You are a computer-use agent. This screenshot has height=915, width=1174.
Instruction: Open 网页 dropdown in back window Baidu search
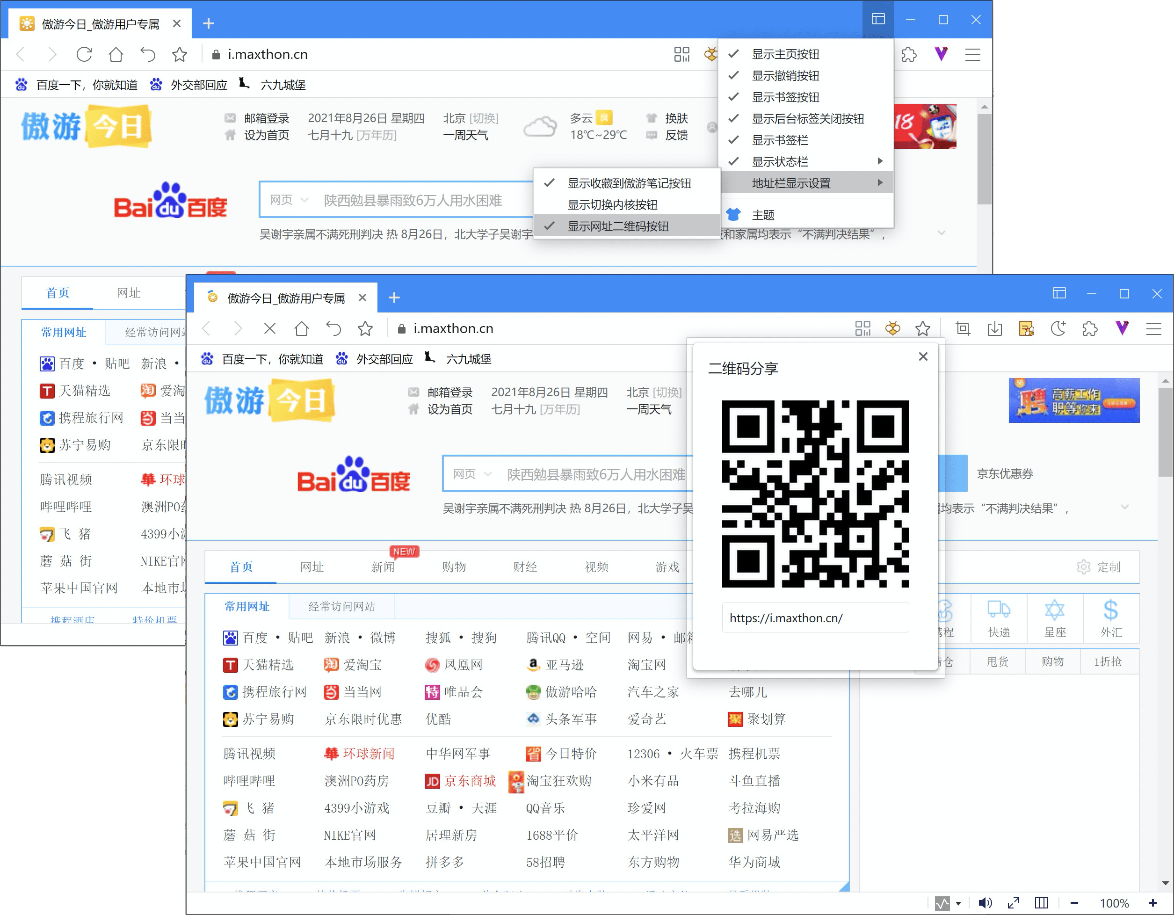(x=289, y=200)
